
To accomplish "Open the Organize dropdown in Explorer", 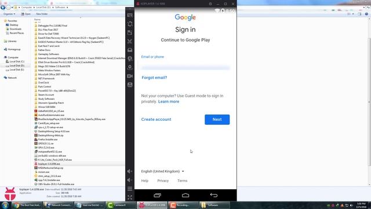I will click(9, 14).
